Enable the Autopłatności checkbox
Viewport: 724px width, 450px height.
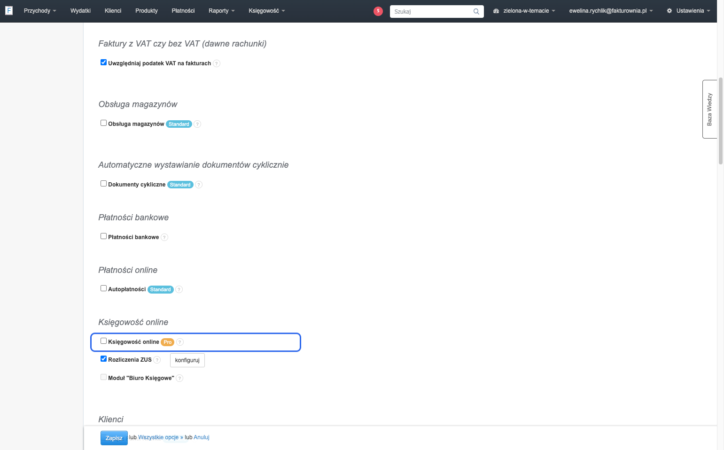coord(104,288)
